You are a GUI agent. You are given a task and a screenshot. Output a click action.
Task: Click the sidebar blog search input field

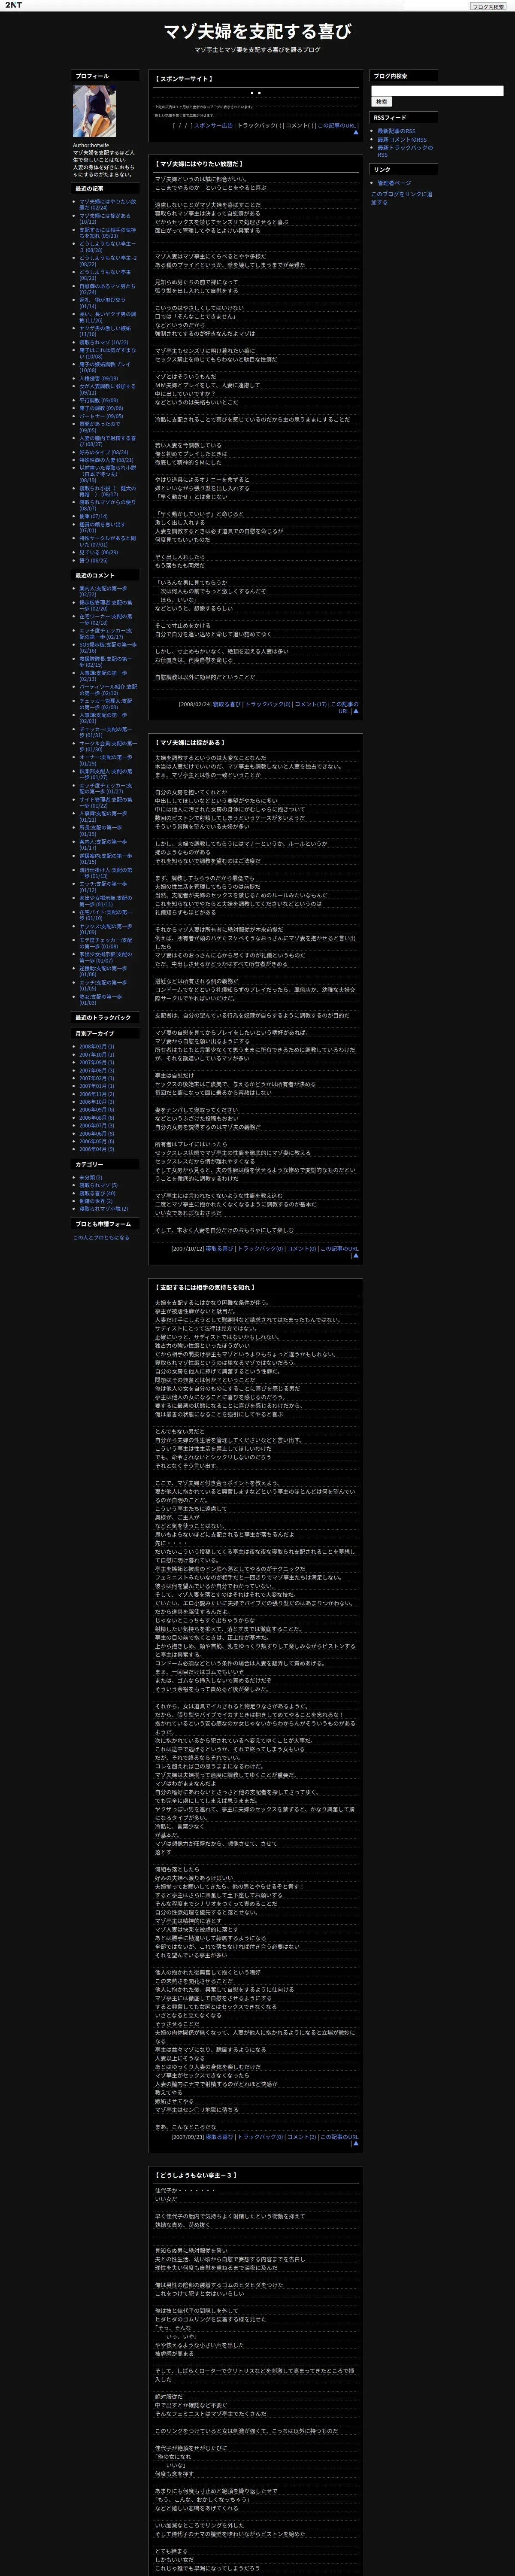pyautogui.click(x=437, y=91)
